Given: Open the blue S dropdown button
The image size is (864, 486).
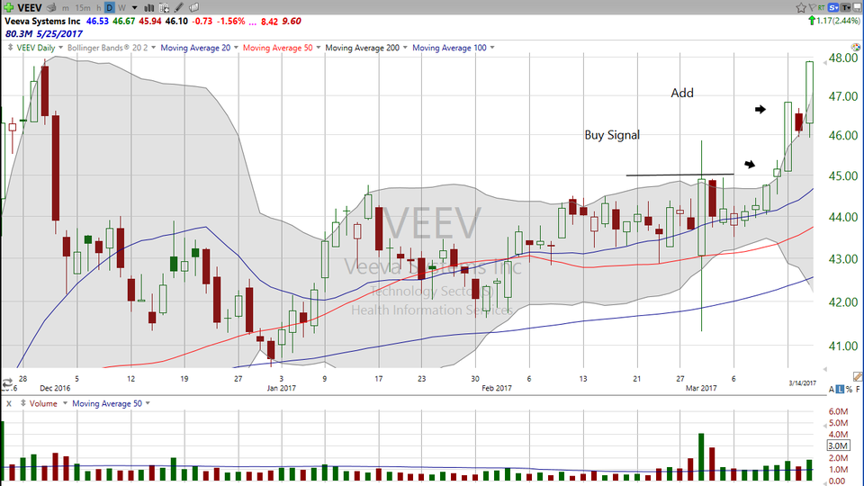Looking at the screenshot, I should pos(833,7).
